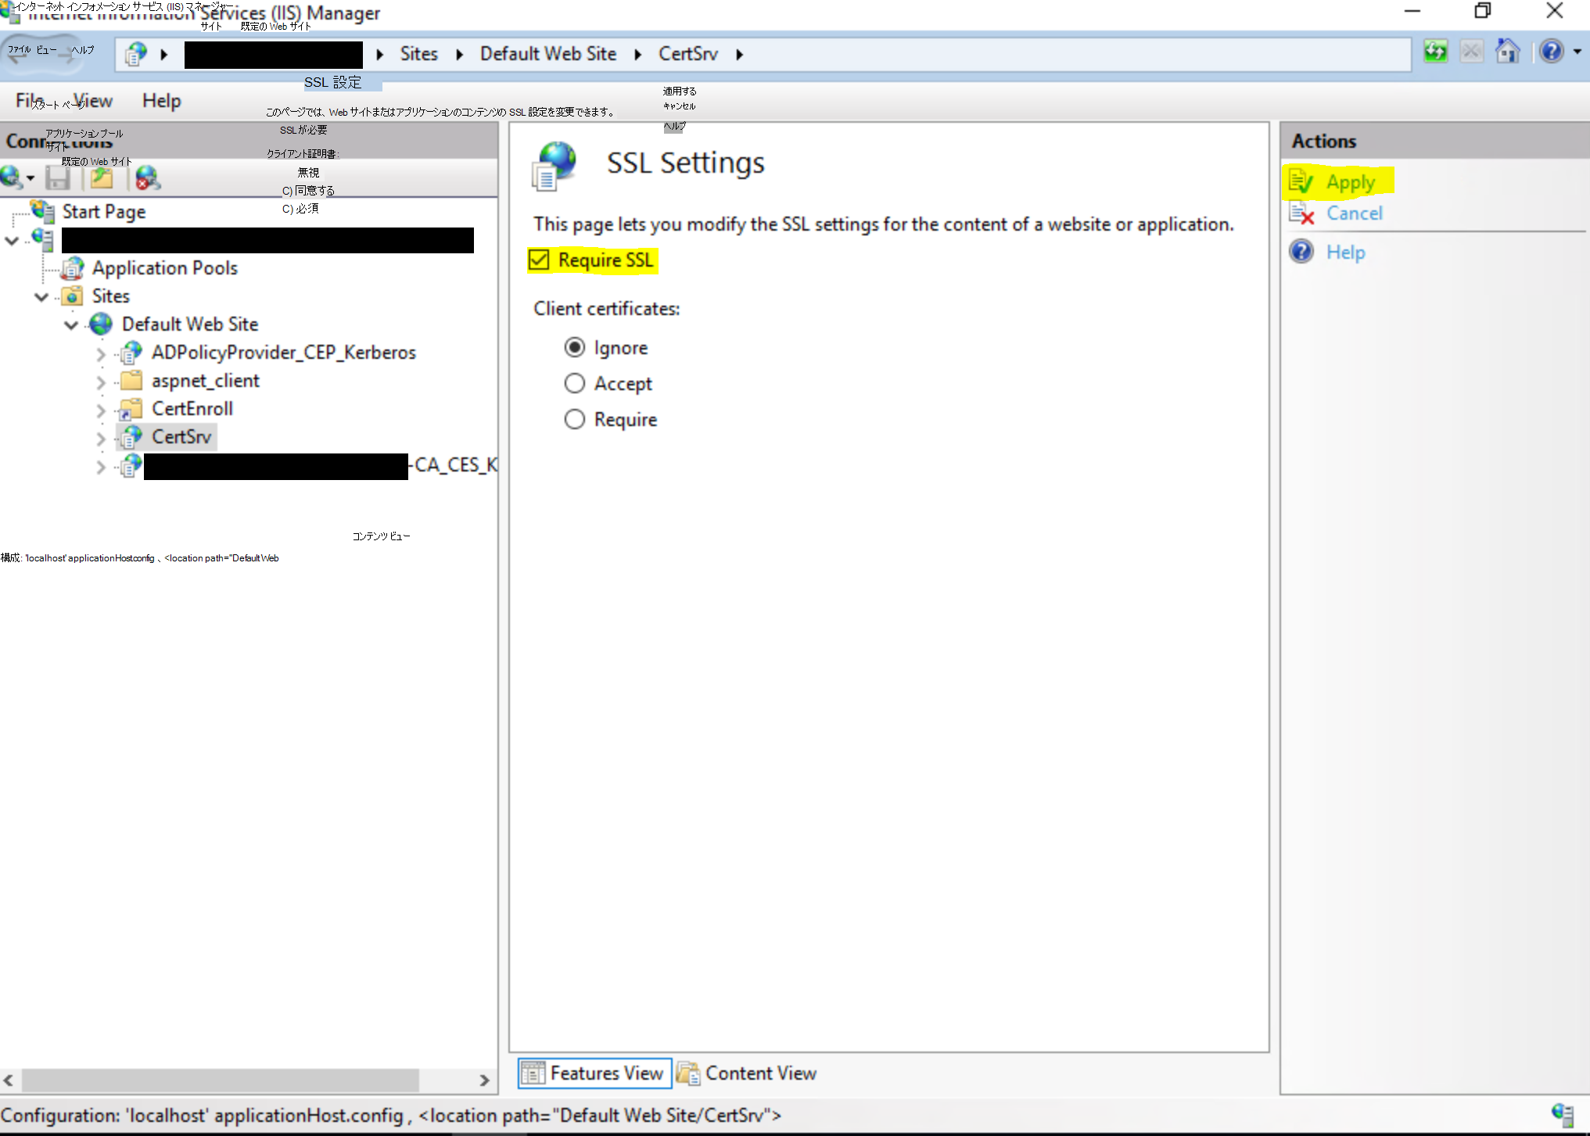The height and width of the screenshot is (1136, 1590).
Task: Collapse the server node in tree
Action: pyautogui.click(x=12, y=240)
